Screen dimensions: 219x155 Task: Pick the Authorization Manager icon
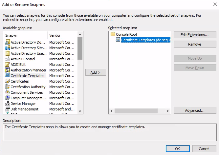8,70
